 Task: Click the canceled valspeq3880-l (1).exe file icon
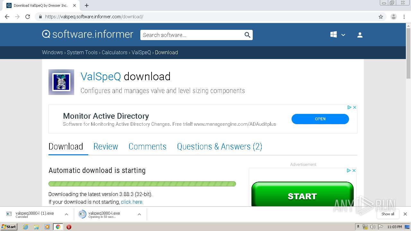click(x=9, y=214)
